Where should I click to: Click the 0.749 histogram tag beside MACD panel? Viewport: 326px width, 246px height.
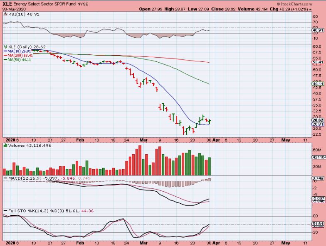point(318,178)
